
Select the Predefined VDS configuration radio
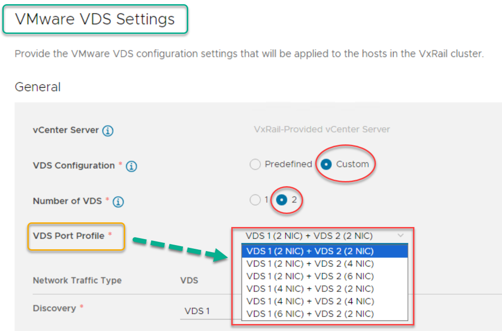click(255, 164)
